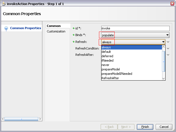Expand the chevron right of the Refresh field
176x132 pixels.
pos(168,42)
